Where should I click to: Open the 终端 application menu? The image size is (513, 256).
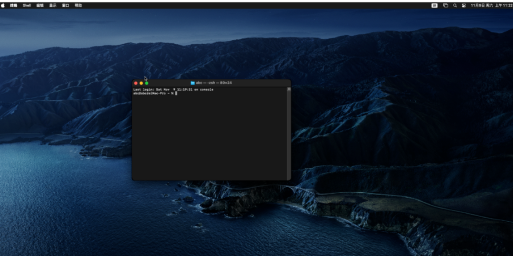(x=13, y=6)
